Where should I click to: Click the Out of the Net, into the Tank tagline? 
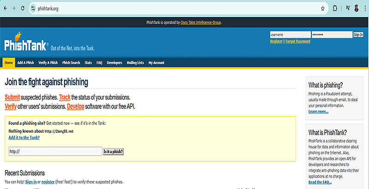[x=73, y=48]
